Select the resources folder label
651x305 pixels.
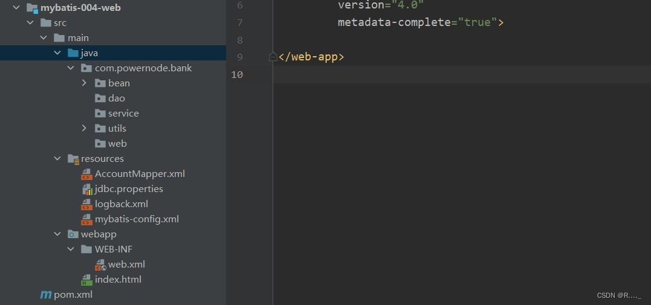click(102, 158)
